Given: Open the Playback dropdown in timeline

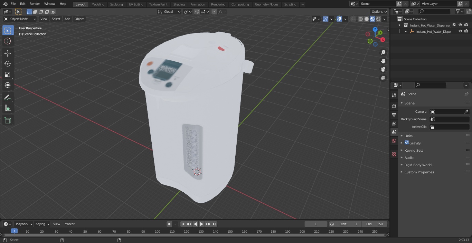Looking at the screenshot, I should [23, 224].
